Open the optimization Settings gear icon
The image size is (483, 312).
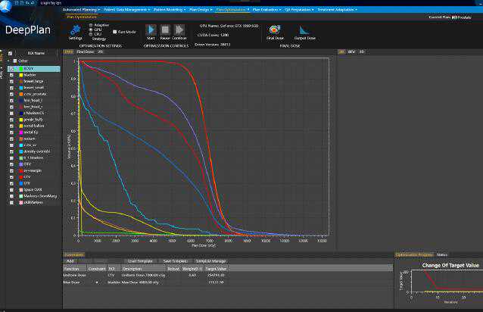76,30
